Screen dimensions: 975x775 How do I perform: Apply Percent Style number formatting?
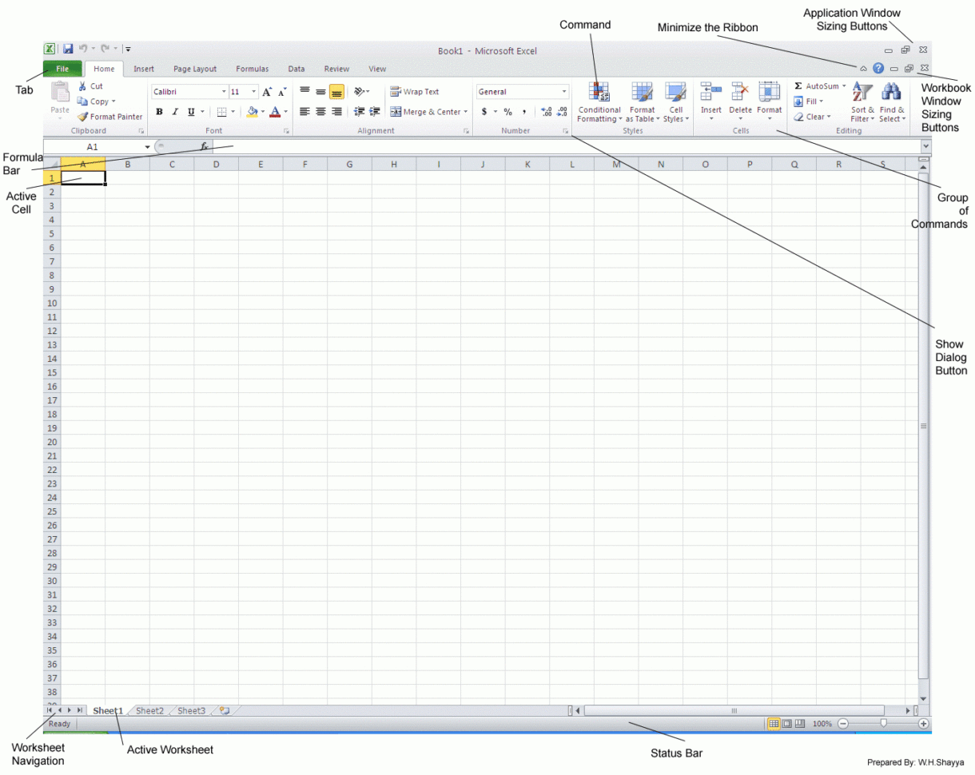(x=507, y=111)
